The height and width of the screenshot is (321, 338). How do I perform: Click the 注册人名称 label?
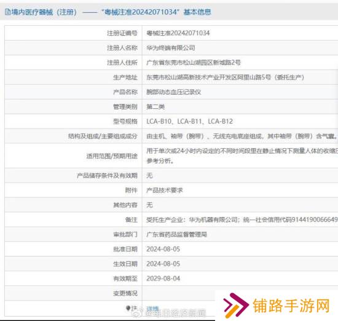(122, 48)
